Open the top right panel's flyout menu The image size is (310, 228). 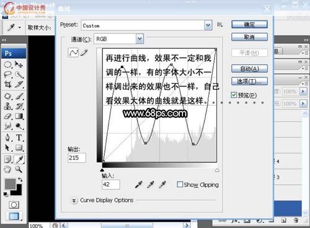[306, 53]
